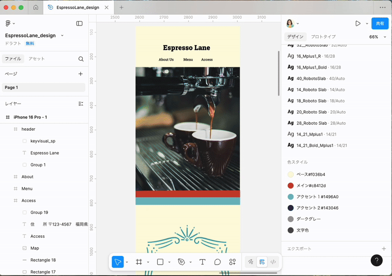The width and height of the screenshot is (392, 276).
Task: Select the Text tool
Action: [202, 262]
